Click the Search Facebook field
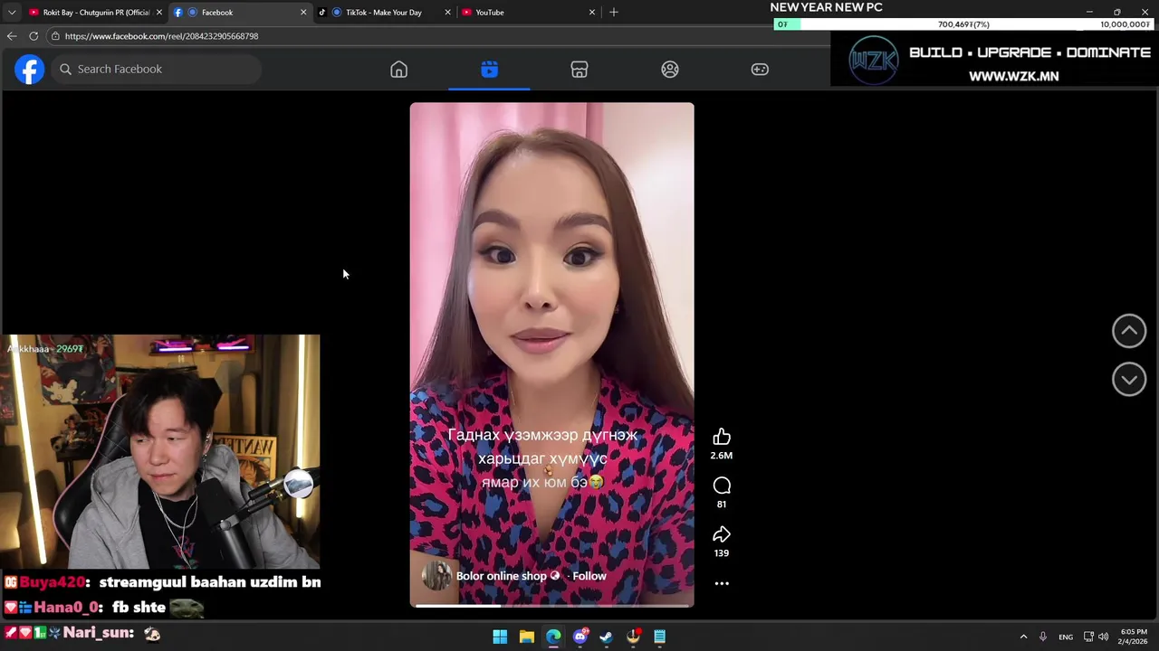The image size is (1159, 651). (158, 70)
